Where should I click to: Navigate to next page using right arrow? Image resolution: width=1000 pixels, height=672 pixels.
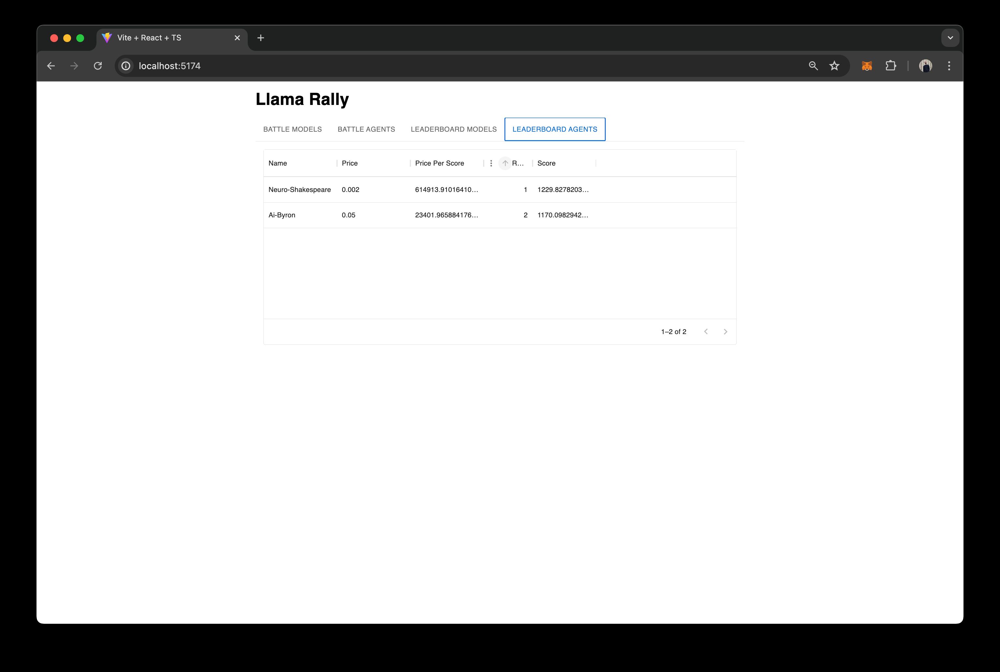[725, 331]
